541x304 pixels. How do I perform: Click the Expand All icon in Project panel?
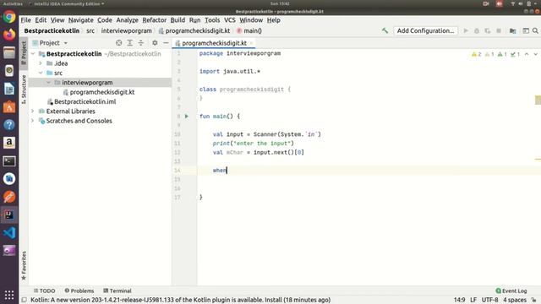pos(129,43)
